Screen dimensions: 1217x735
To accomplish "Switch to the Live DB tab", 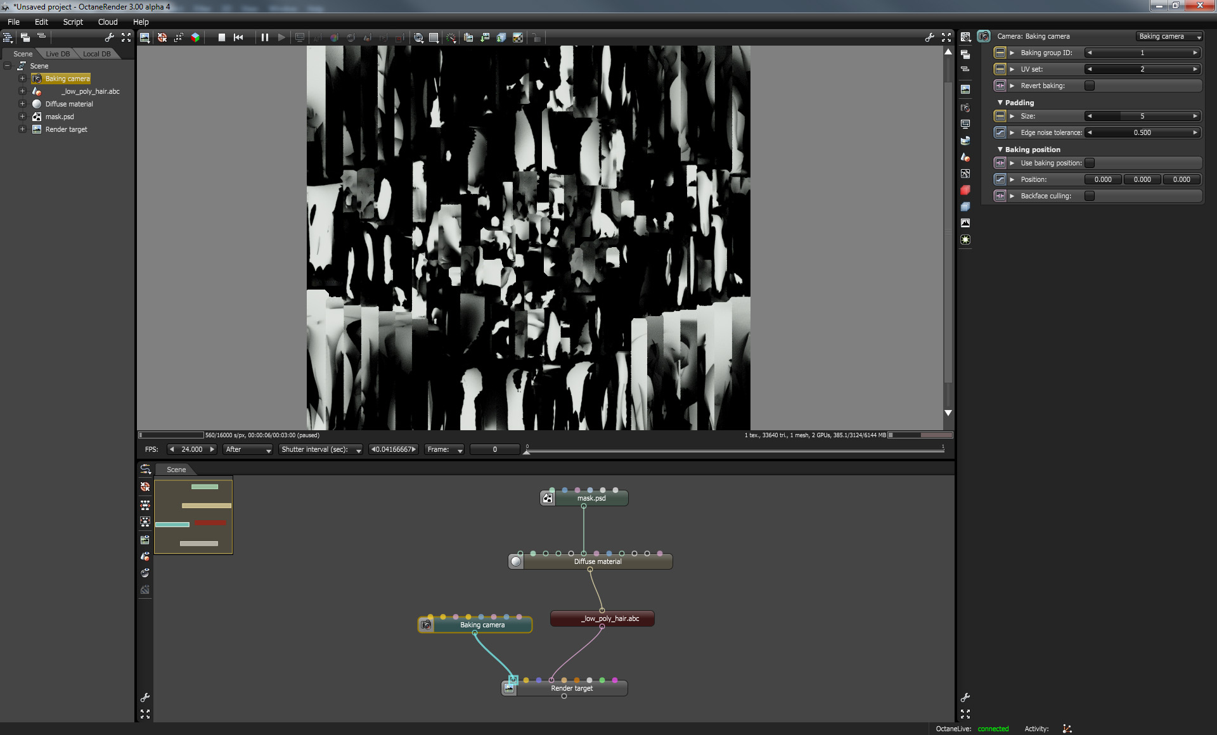I will [58, 54].
